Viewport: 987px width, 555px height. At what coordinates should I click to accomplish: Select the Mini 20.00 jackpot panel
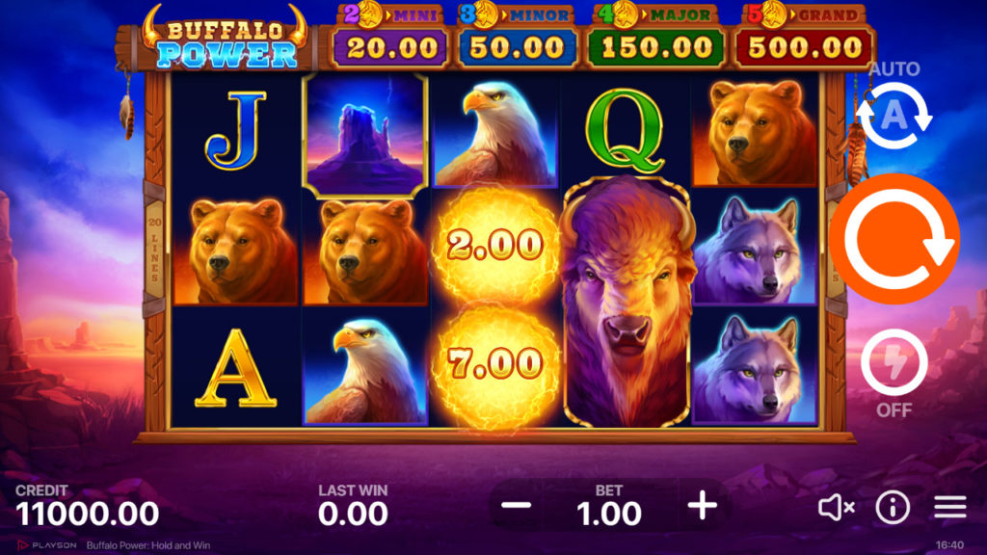point(391,37)
